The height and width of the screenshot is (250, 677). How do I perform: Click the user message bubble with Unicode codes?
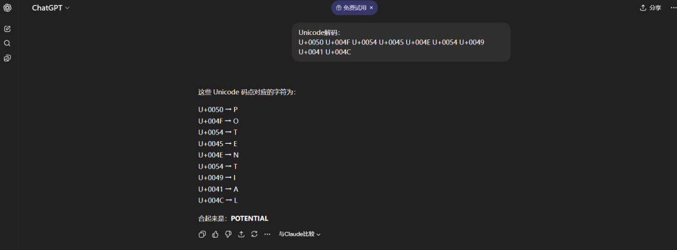pyautogui.click(x=401, y=42)
